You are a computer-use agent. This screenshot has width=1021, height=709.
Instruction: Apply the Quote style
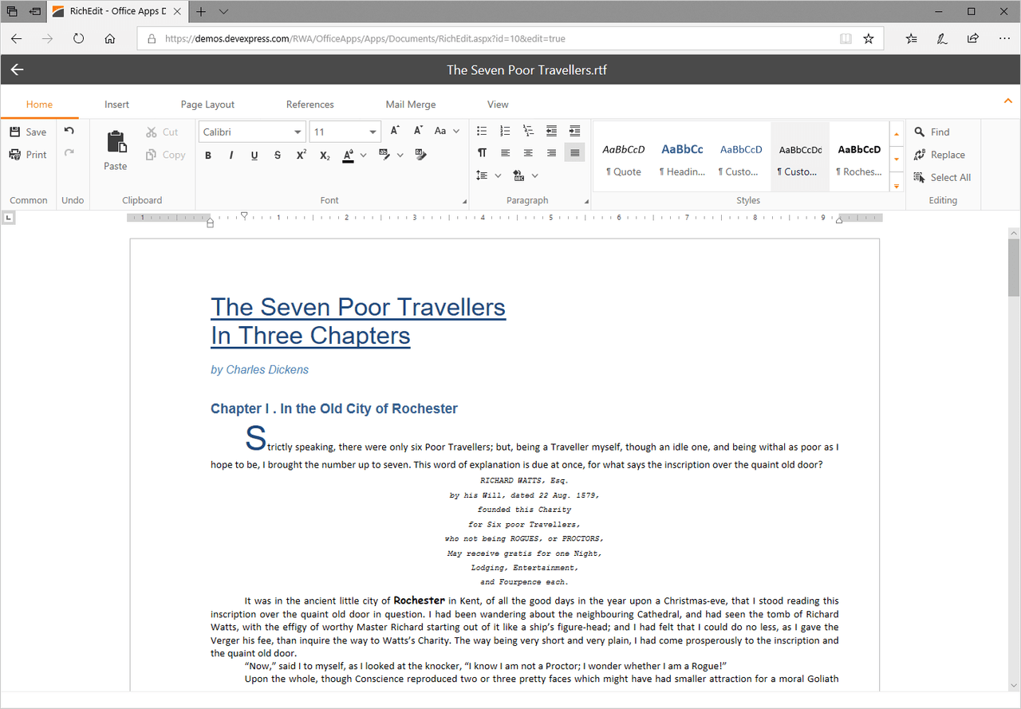[624, 157]
